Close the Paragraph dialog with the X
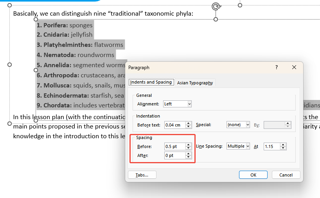The height and width of the screenshot is (198, 320). (x=294, y=68)
